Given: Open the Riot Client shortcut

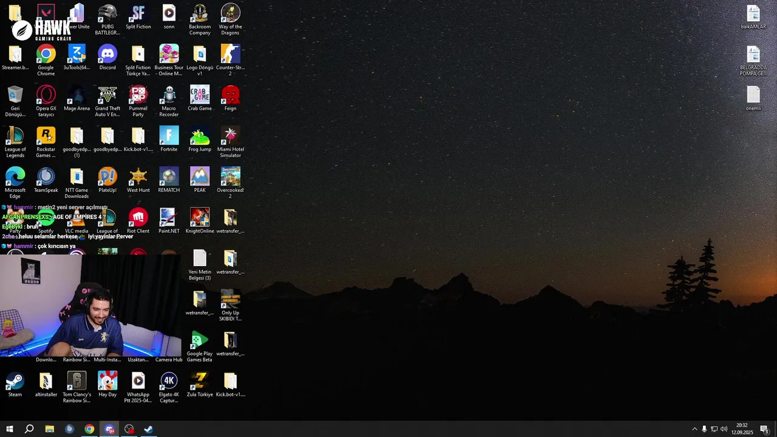Looking at the screenshot, I should click(x=138, y=221).
